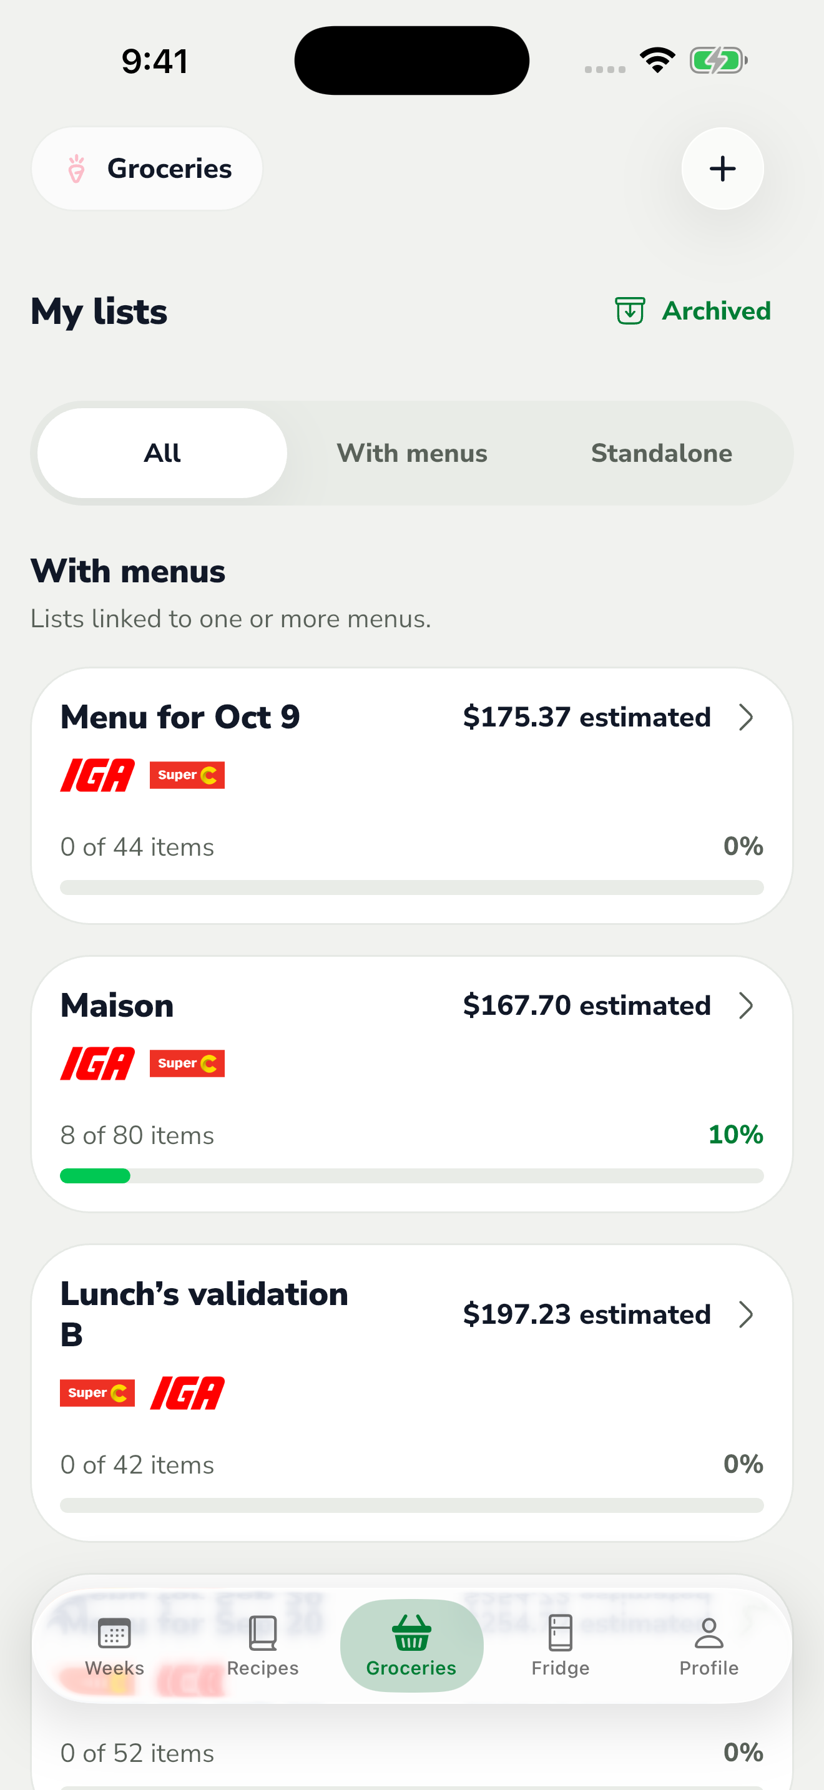This screenshot has width=824, height=1790.
Task: Switch filter to With menus
Action: click(412, 453)
